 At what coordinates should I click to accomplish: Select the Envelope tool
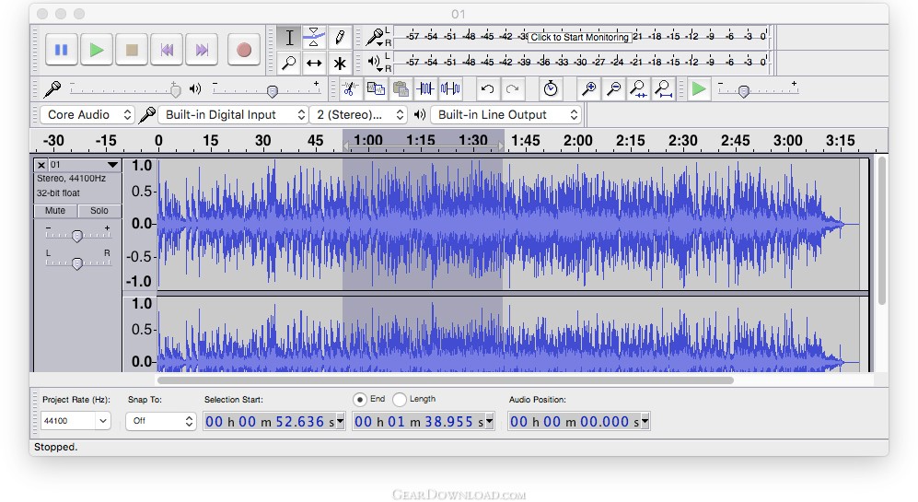(314, 38)
